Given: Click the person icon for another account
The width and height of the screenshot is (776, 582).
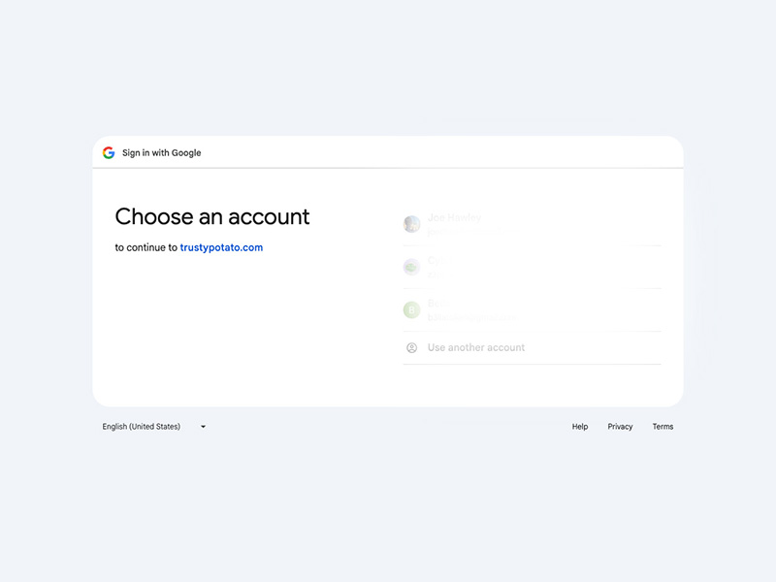Looking at the screenshot, I should (x=411, y=347).
